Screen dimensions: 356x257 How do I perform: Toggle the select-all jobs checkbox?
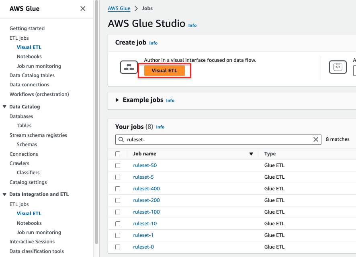pyautogui.click(x=118, y=154)
